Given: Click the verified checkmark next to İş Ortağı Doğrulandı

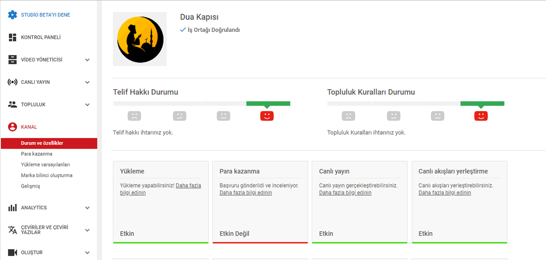Looking at the screenshot, I should tap(183, 30).
